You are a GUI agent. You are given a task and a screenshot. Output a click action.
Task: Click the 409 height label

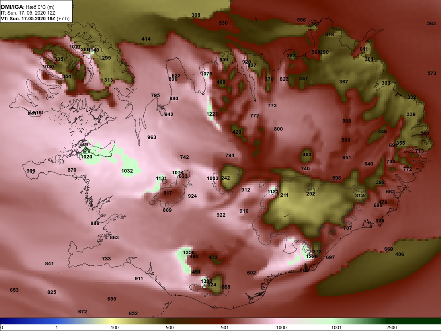point(221,82)
